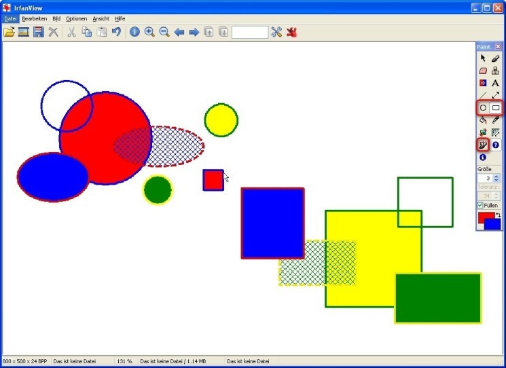
Task: Undo with the curved arrow icon
Action: click(x=116, y=32)
